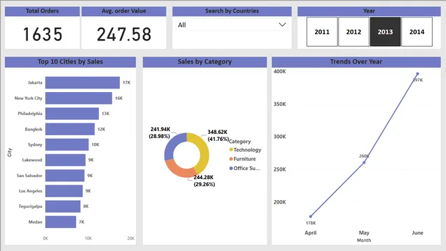Click the 'Total Orders' card header
The width and height of the screenshot is (446, 251).
pos(42,11)
